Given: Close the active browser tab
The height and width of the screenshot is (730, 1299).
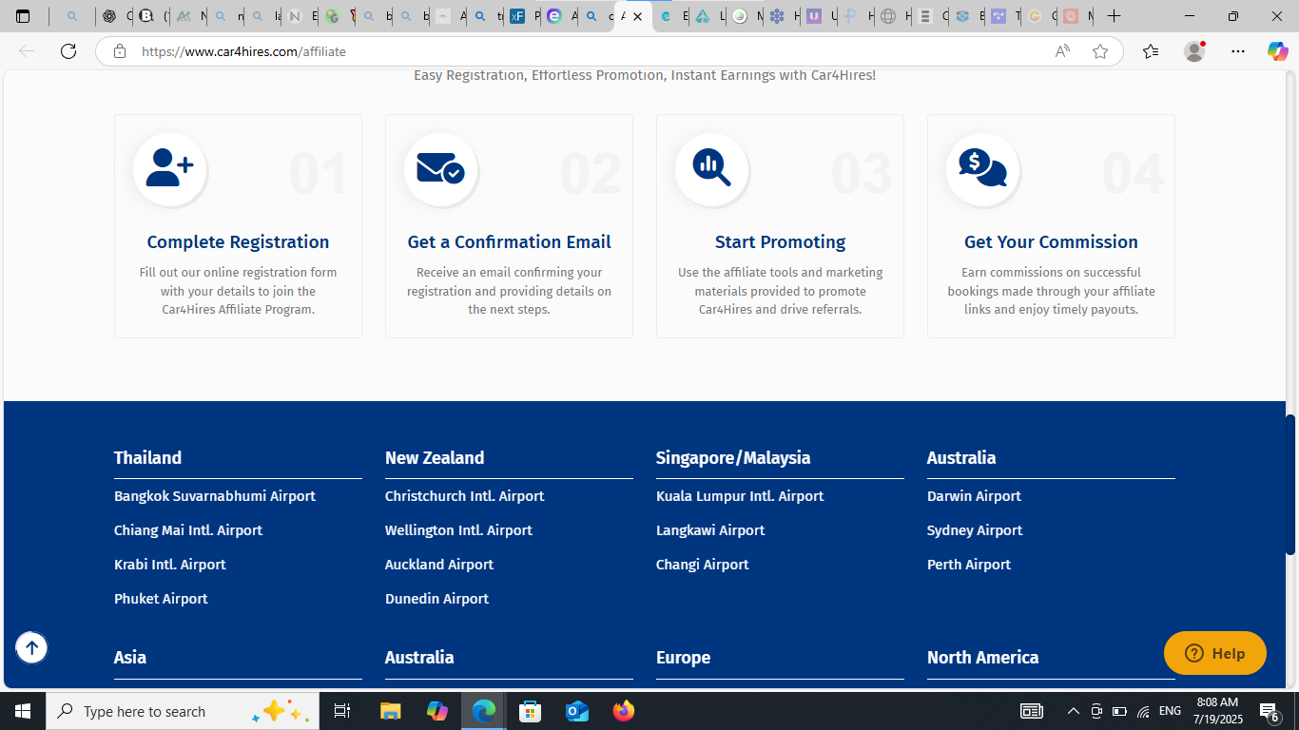Looking at the screenshot, I should tap(638, 16).
